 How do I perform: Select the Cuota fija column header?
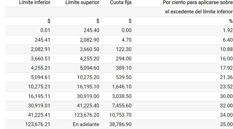pyautogui.click(x=121, y=2)
